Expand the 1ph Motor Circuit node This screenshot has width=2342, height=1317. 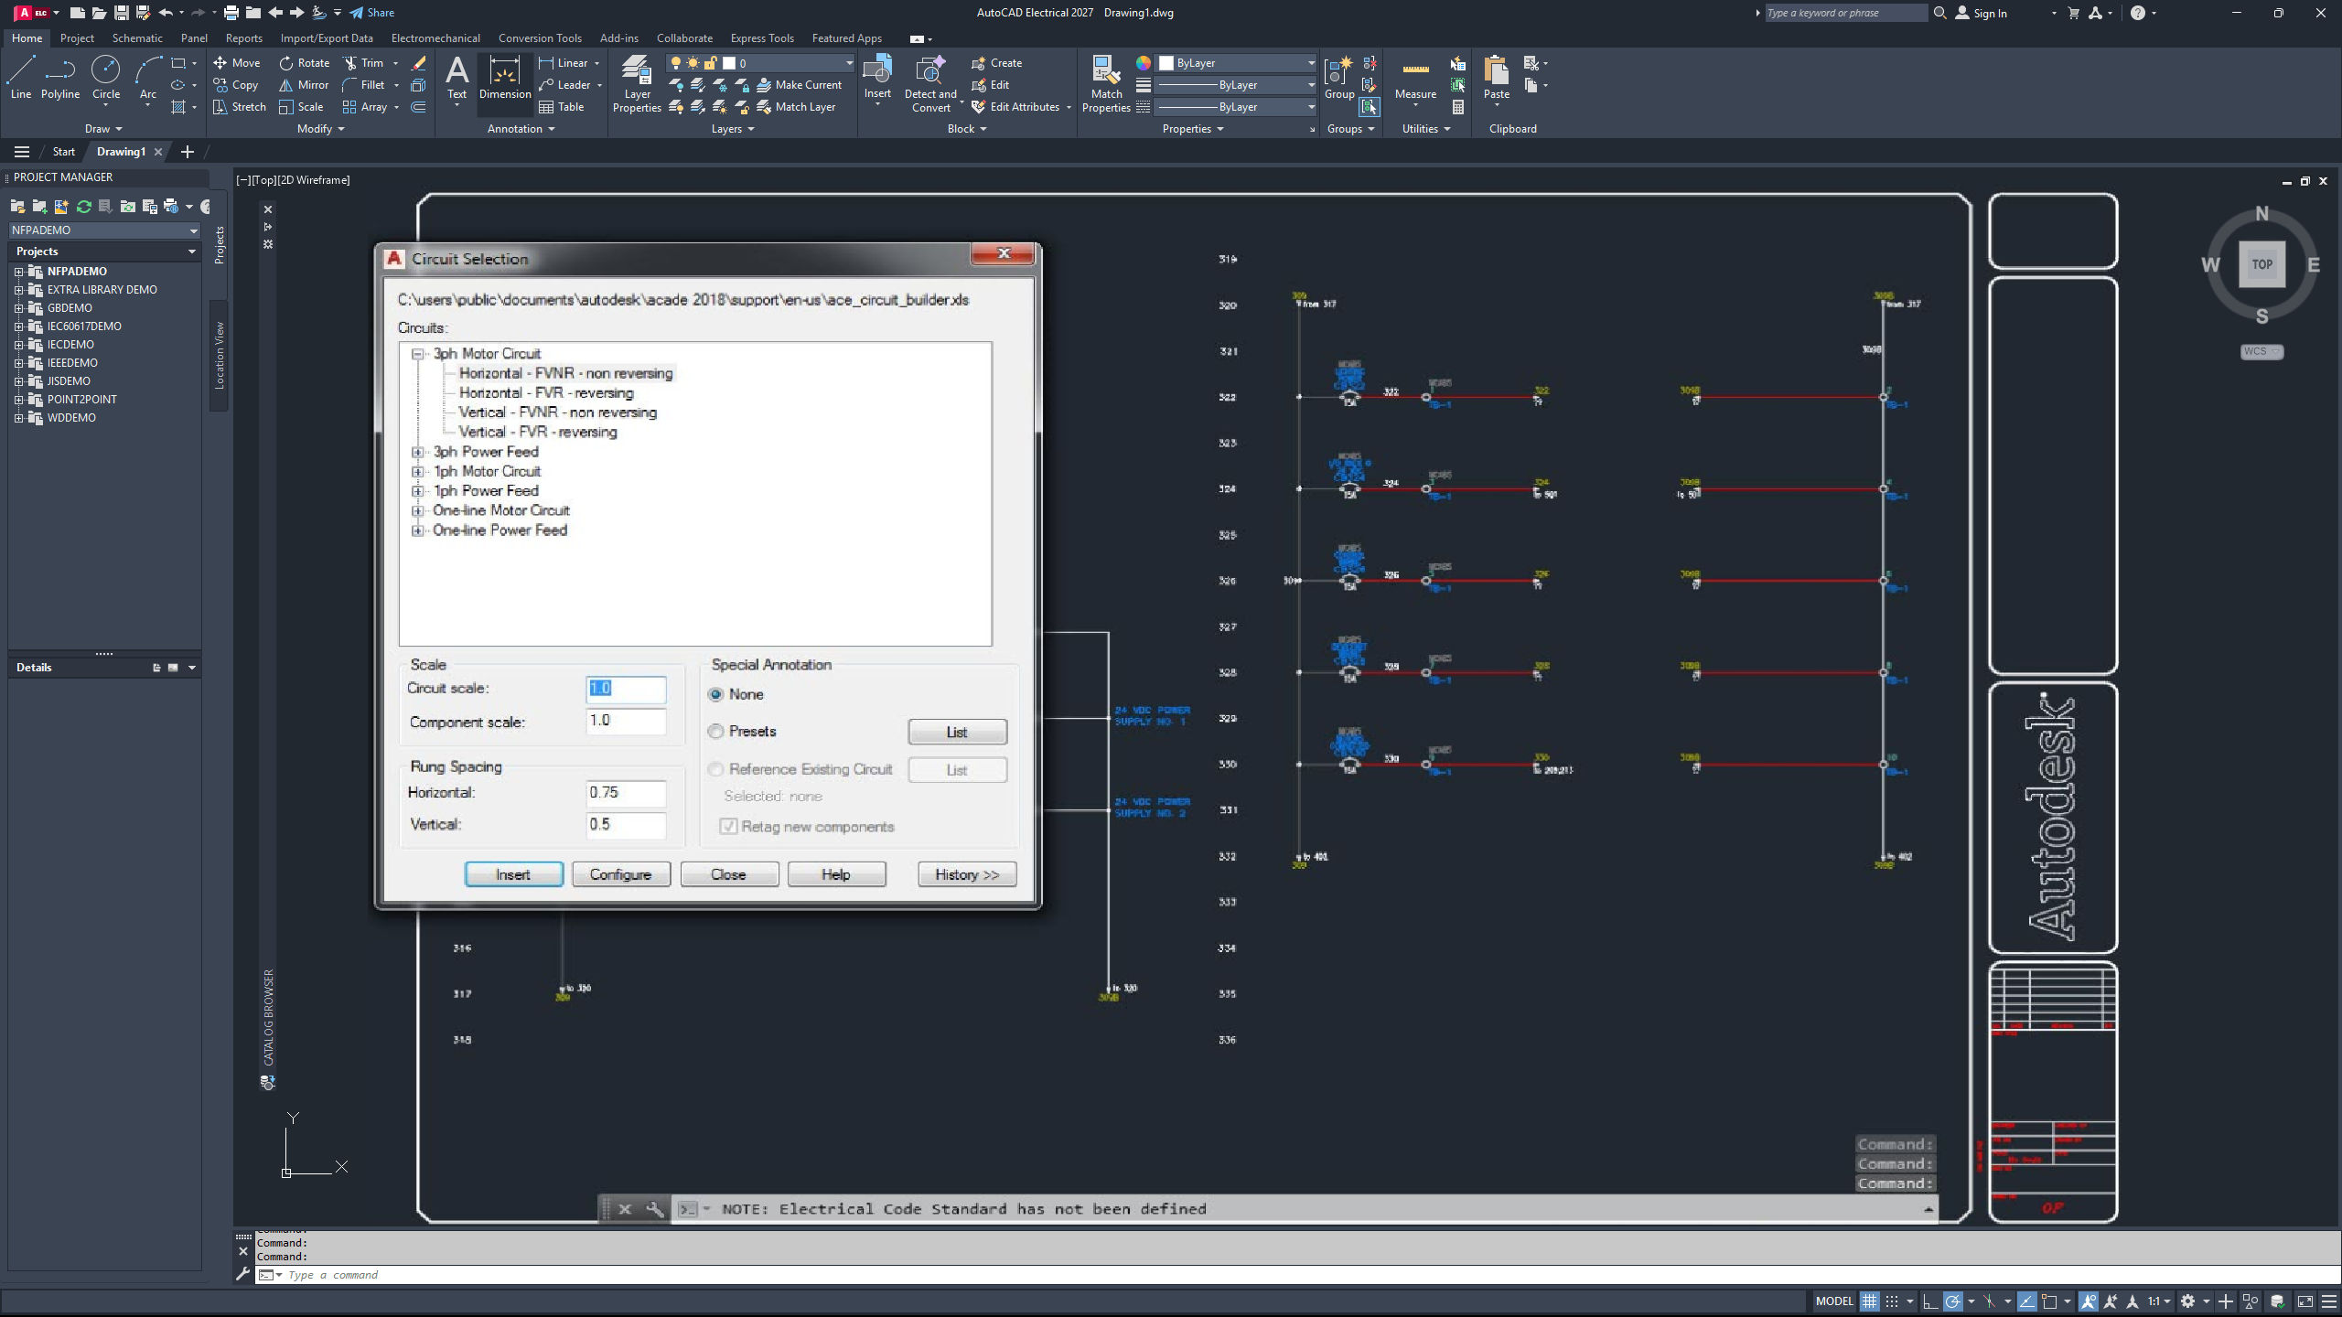tap(418, 472)
